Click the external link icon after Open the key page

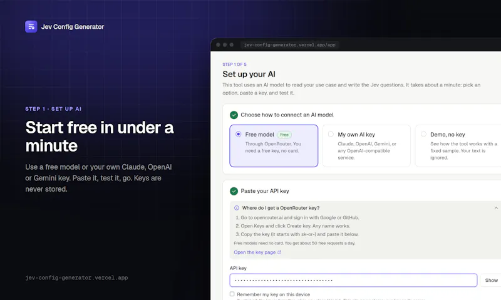(279, 252)
